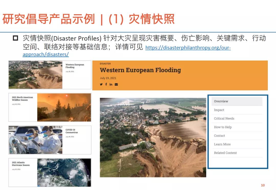Image resolution: width=276 pixels, height=190 pixels.
Task: Open the 2021 North American Wildfire Season title
Action: coord(22,99)
